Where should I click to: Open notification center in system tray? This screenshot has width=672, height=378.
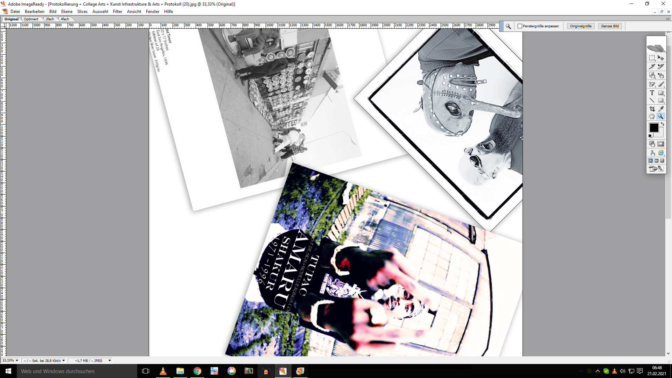pyautogui.click(x=640, y=371)
